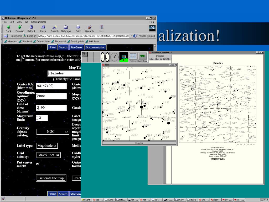
Task: Click the Netscape N logo throbber
Action: point(152,28)
